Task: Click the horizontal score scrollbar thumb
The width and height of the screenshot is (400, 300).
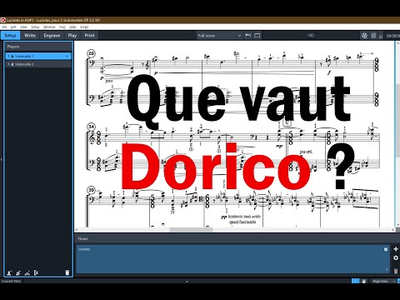Action: [191, 230]
